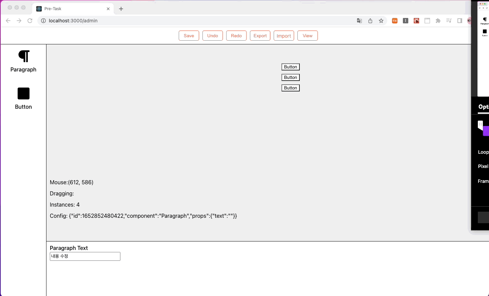Open the browser extensions puzzle icon
The height and width of the screenshot is (296, 489).
[438, 21]
